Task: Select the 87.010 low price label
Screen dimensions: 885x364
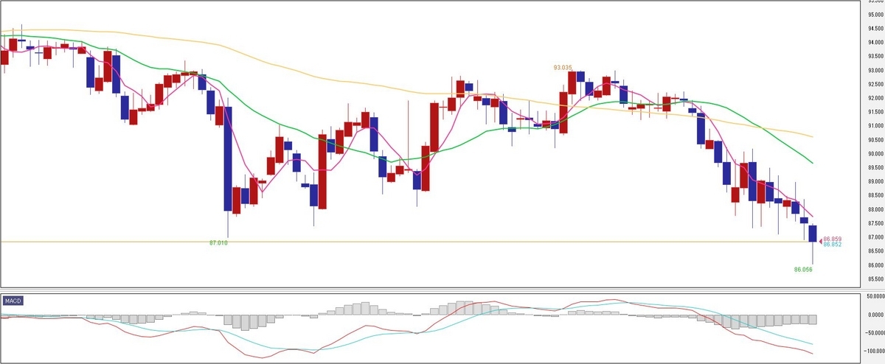Action: pyautogui.click(x=218, y=242)
